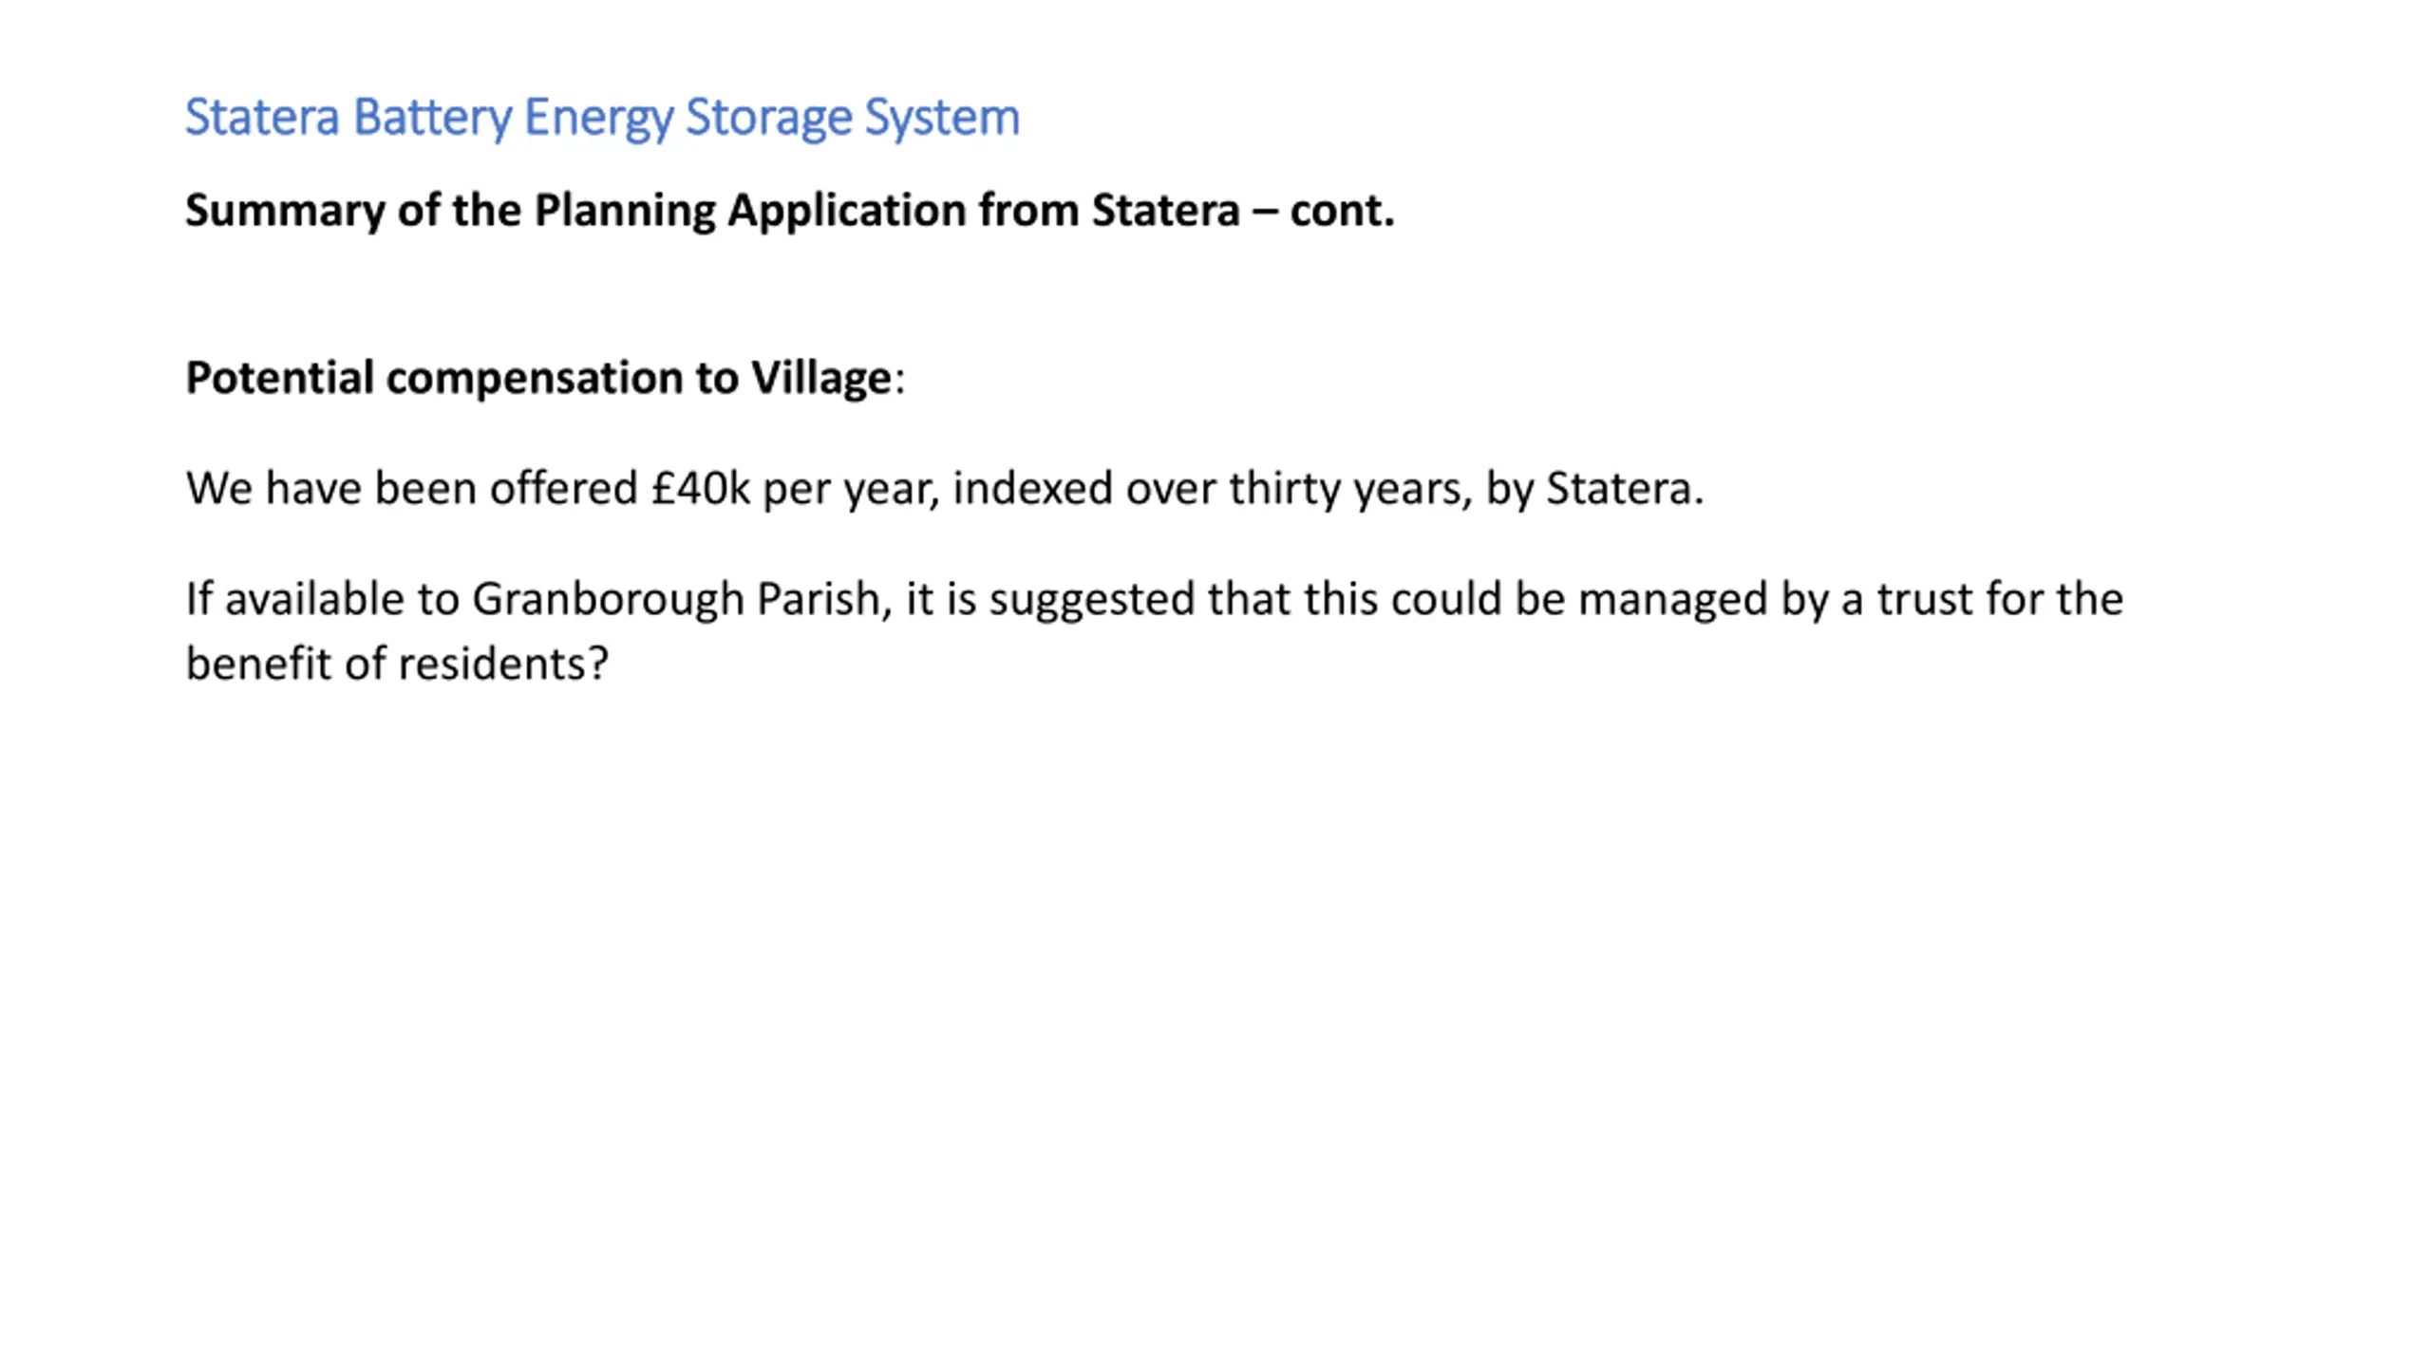Click the Potential compensation to Village heading
The height and width of the screenshot is (1367, 2431).
545,379
